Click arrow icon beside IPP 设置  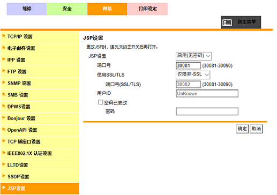(x=4, y=59)
